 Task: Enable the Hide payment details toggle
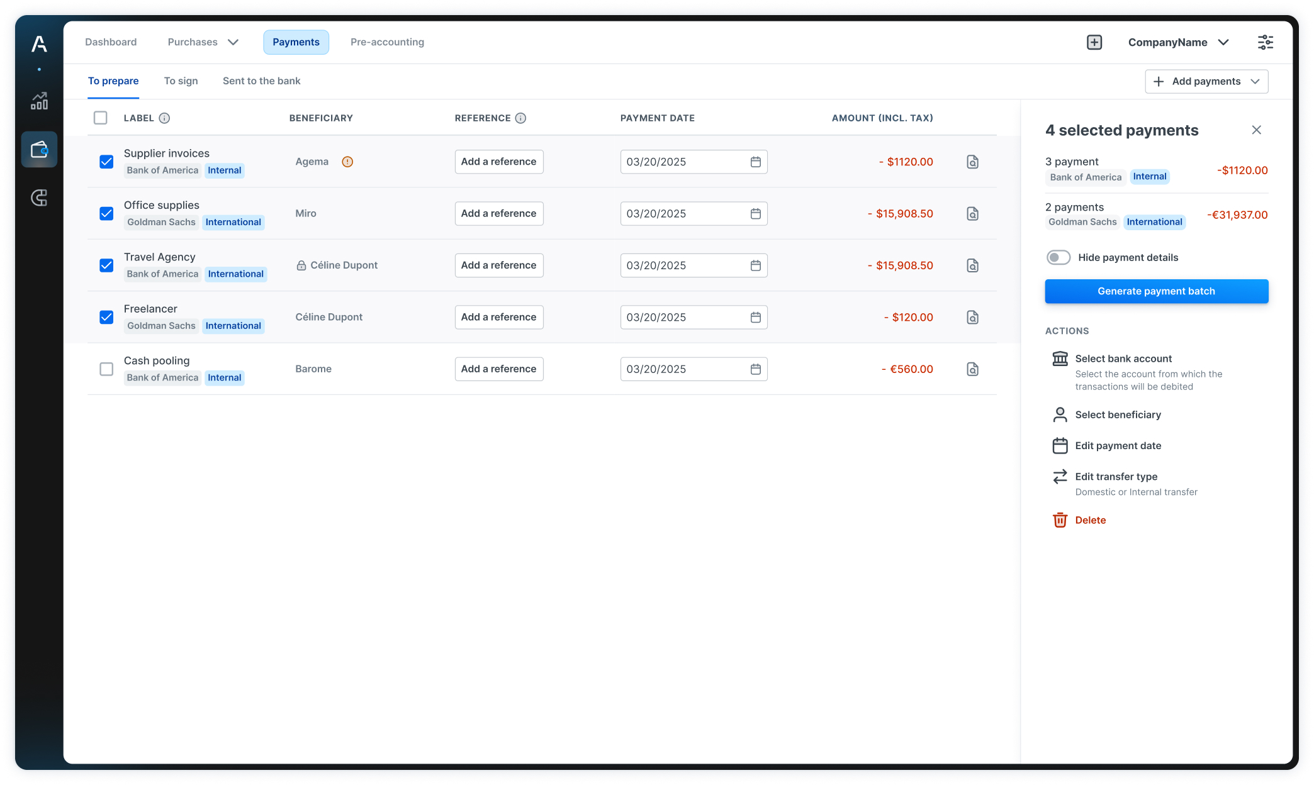coord(1058,257)
